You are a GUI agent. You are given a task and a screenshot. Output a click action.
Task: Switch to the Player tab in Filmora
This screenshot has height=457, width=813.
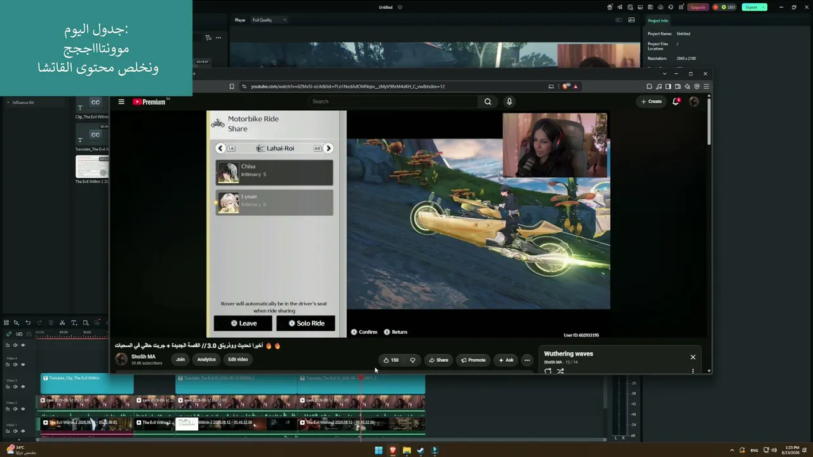(x=240, y=20)
